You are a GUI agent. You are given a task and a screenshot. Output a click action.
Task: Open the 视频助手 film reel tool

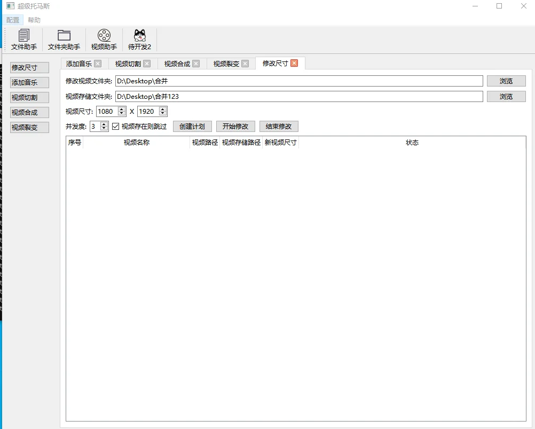tap(104, 40)
